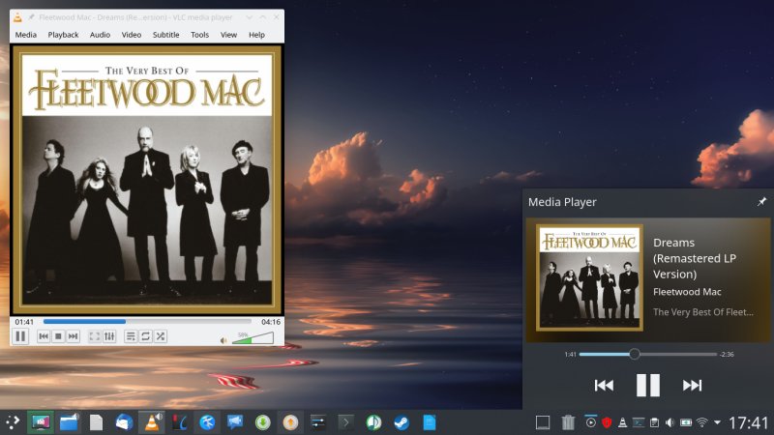Viewport: 774px width, 435px height.
Task: Click show desktop square icon
Action: coord(543,422)
